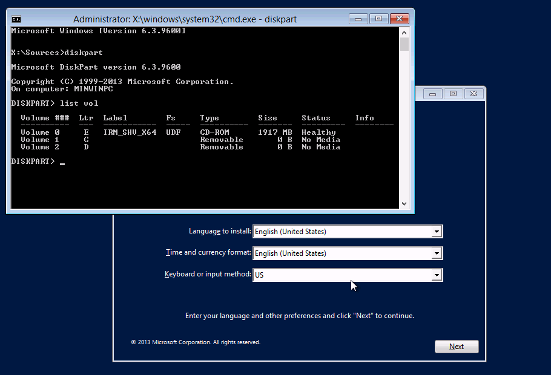The image size is (551, 375).
Task: Click the 'Volume 0' row text
Action: click(x=40, y=132)
